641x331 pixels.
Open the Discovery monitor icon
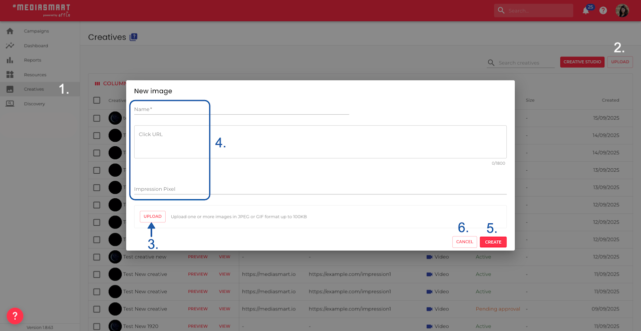click(x=10, y=104)
